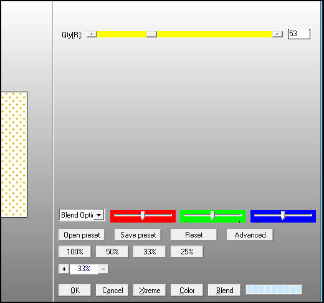
Task: Click the Xtreme button
Action: [150, 291]
